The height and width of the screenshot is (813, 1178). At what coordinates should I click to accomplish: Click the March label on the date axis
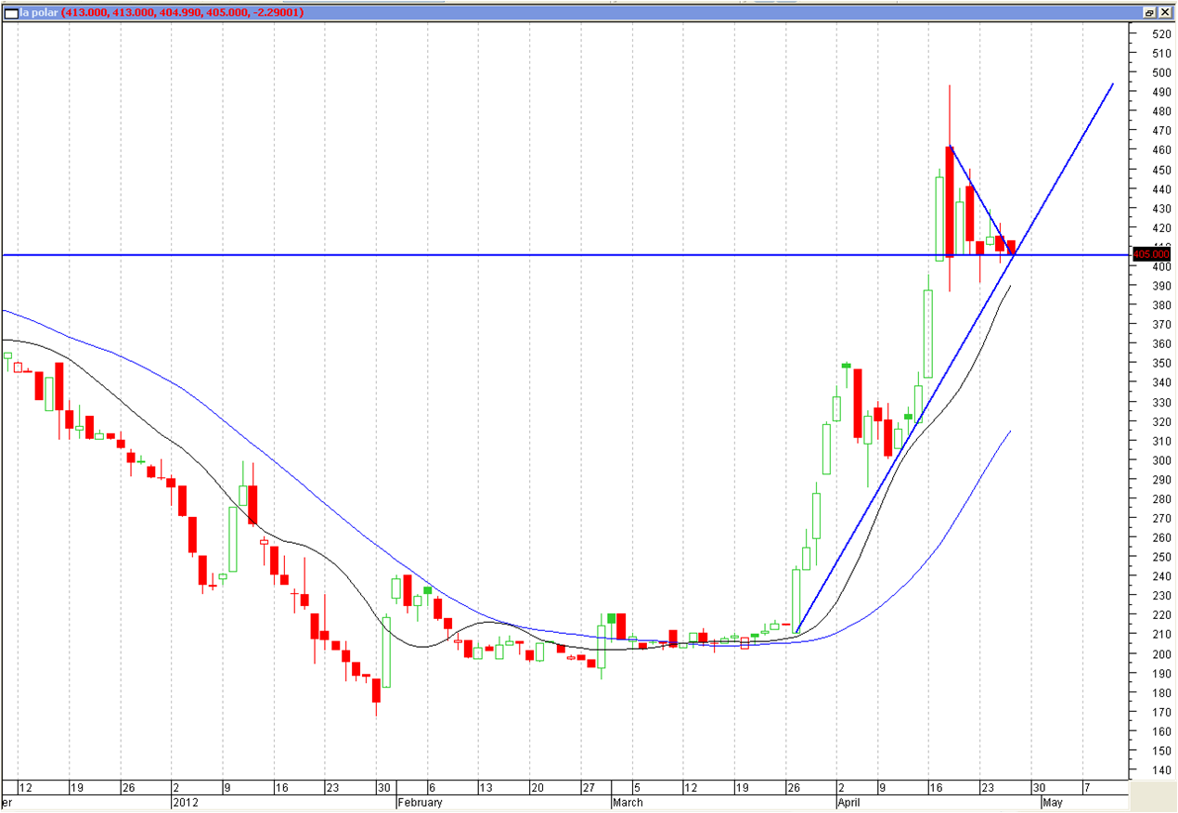tap(628, 802)
